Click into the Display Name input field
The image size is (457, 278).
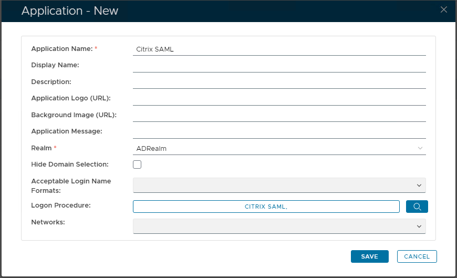coord(279,66)
